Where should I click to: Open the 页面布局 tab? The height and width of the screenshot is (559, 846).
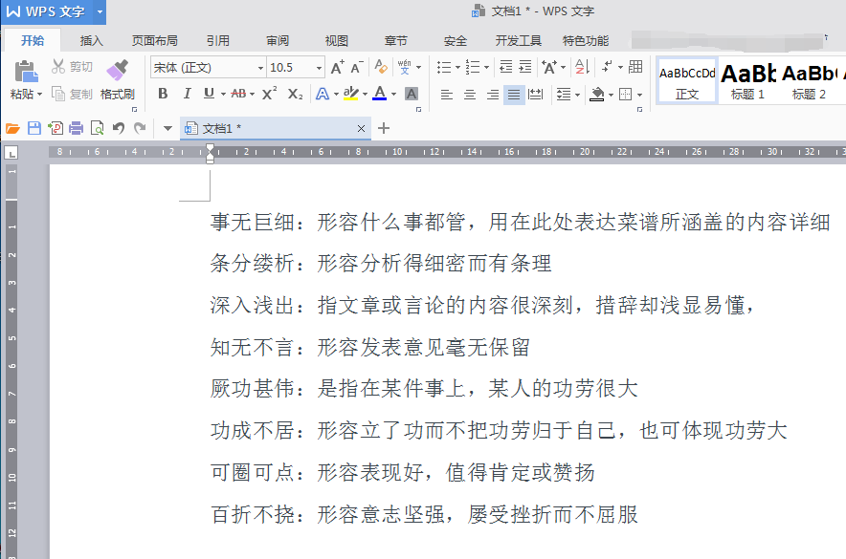(155, 40)
